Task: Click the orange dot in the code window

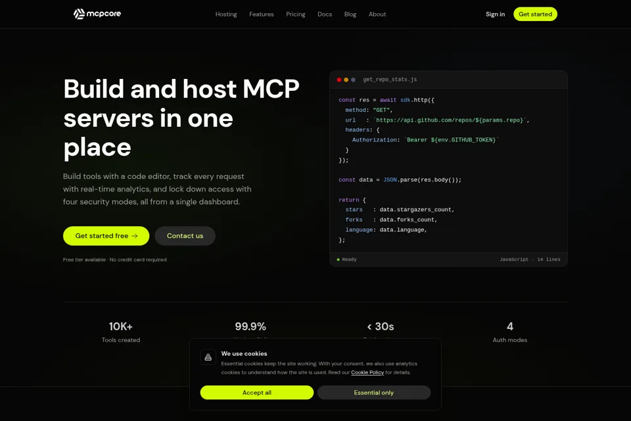Action: tap(346, 80)
